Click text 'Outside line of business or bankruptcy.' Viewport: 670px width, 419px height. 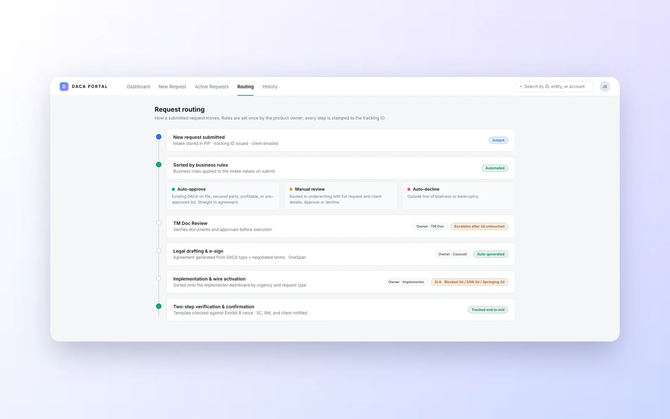coord(443,197)
